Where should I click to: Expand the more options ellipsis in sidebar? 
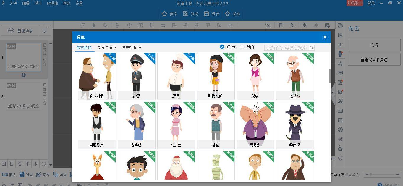[340, 158]
